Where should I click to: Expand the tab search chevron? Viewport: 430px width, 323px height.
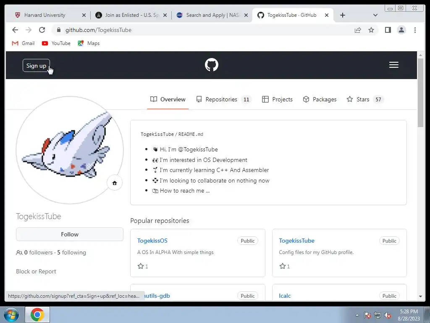375,15
